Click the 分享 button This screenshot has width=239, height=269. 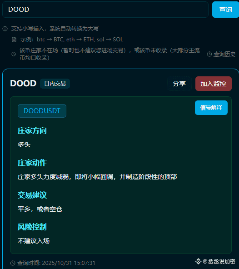tap(179, 84)
